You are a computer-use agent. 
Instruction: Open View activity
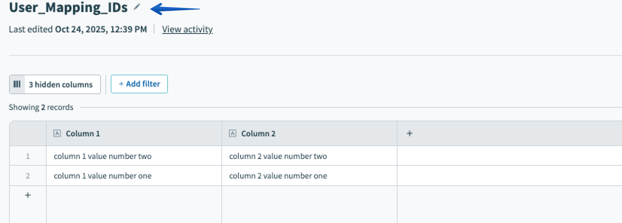187,29
